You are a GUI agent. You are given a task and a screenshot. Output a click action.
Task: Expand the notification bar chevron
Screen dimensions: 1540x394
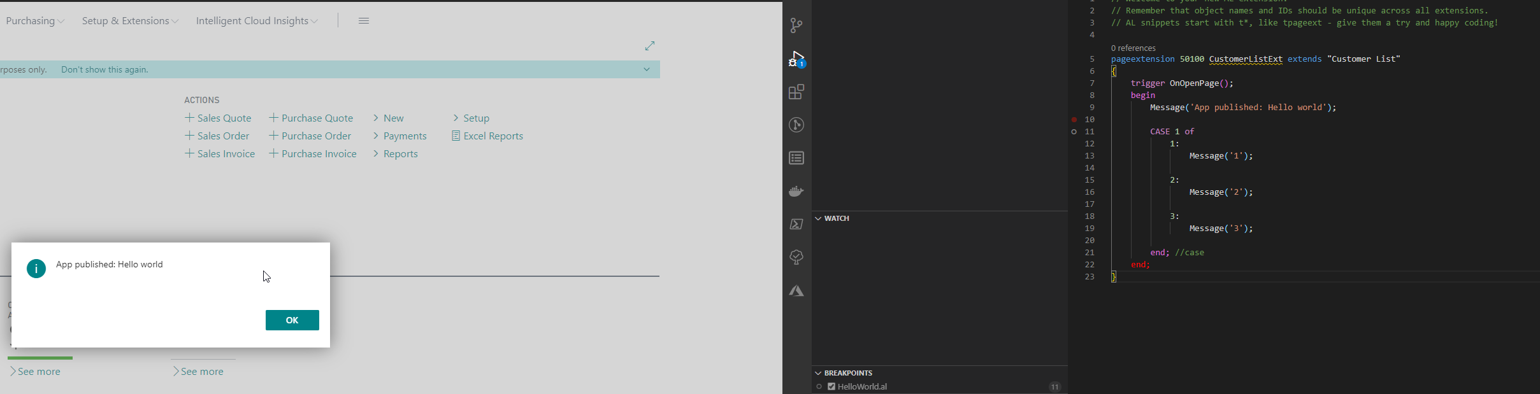pyautogui.click(x=647, y=69)
